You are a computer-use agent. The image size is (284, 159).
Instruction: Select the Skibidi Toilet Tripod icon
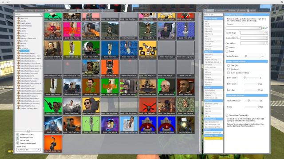(x=91, y=125)
